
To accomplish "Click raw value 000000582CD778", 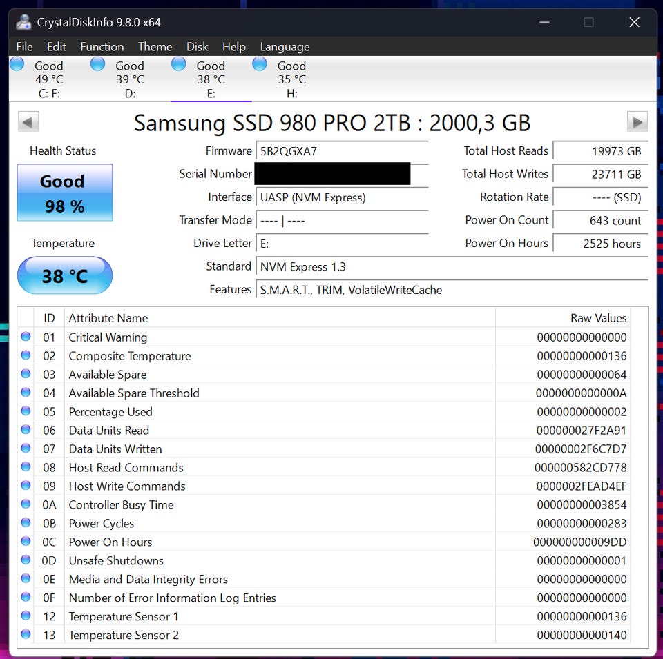I will [581, 468].
